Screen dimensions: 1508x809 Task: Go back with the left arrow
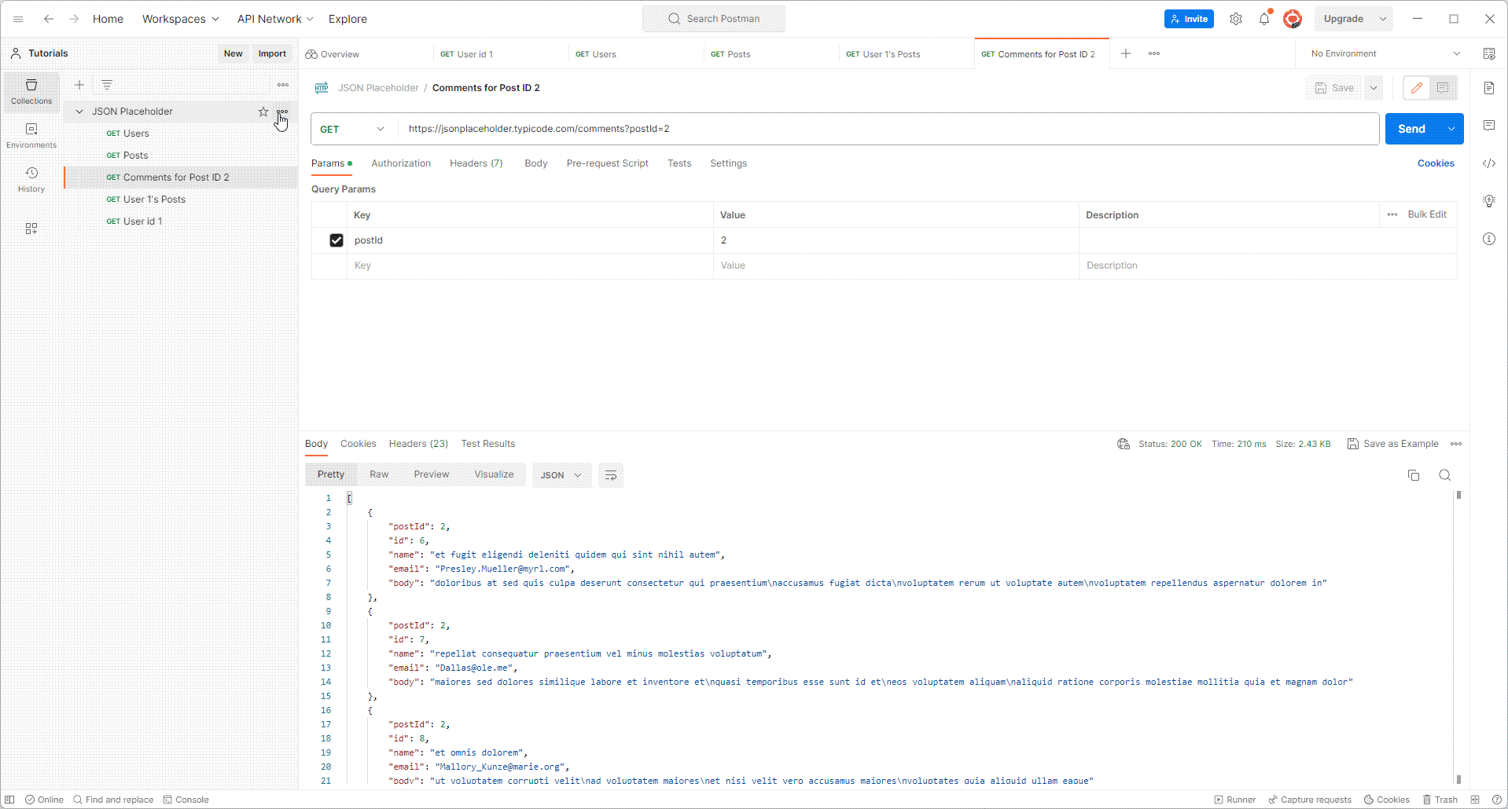(x=49, y=19)
